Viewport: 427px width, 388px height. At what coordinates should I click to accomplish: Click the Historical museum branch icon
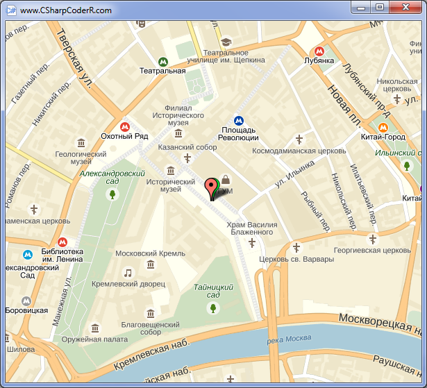coord(178,133)
